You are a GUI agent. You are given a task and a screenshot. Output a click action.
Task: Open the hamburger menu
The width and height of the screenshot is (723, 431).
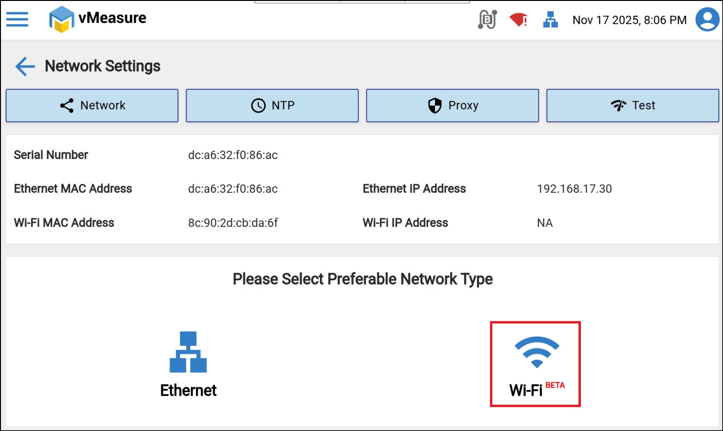click(17, 20)
